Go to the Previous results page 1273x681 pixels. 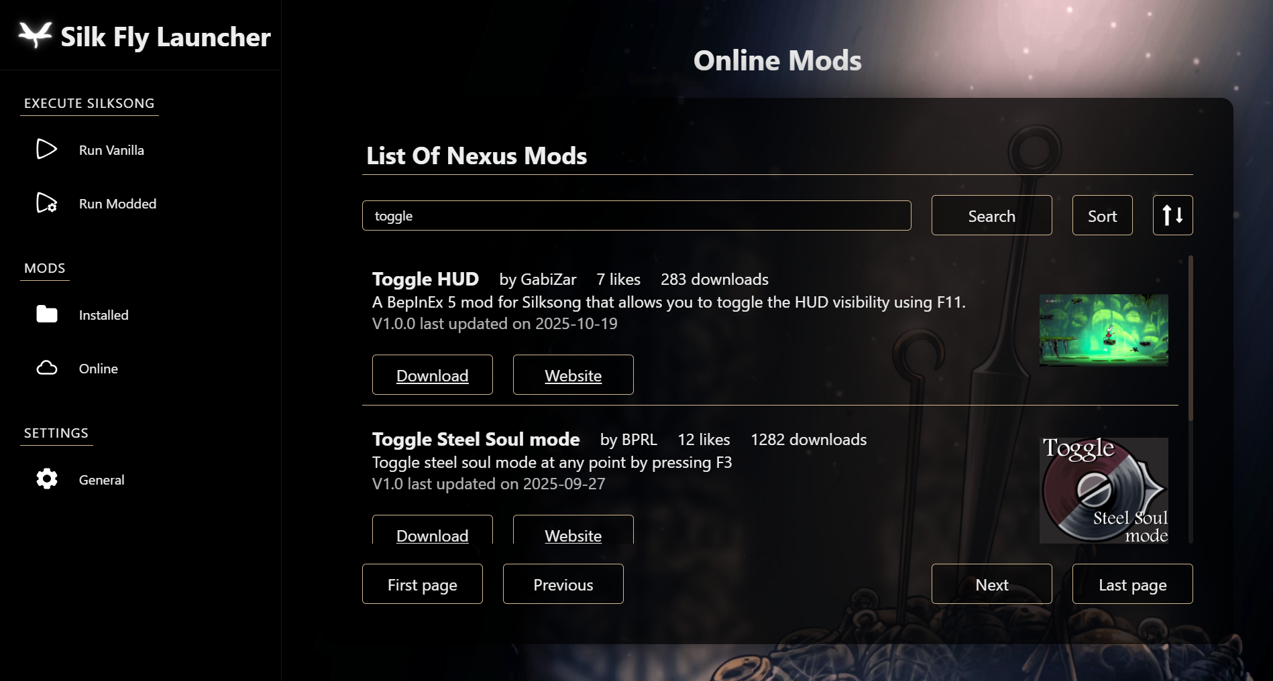(563, 584)
